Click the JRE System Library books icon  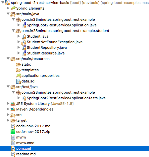click(13, 104)
